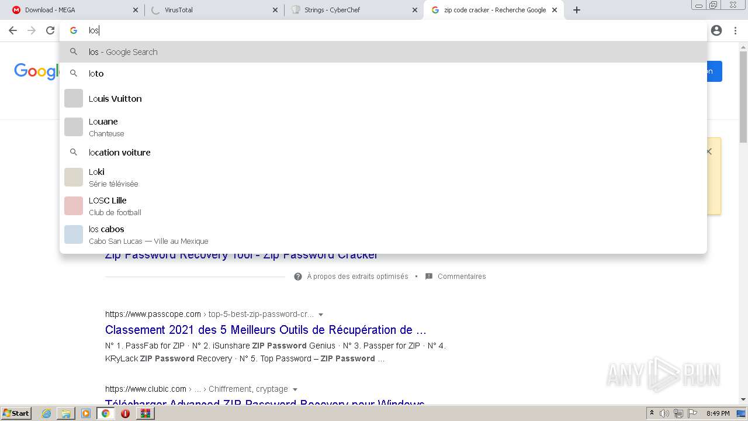
Task: Open the Windows Start menu
Action: 16,413
